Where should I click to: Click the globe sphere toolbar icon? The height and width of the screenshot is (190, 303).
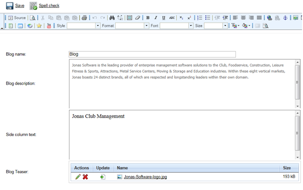tap(30, 26)
